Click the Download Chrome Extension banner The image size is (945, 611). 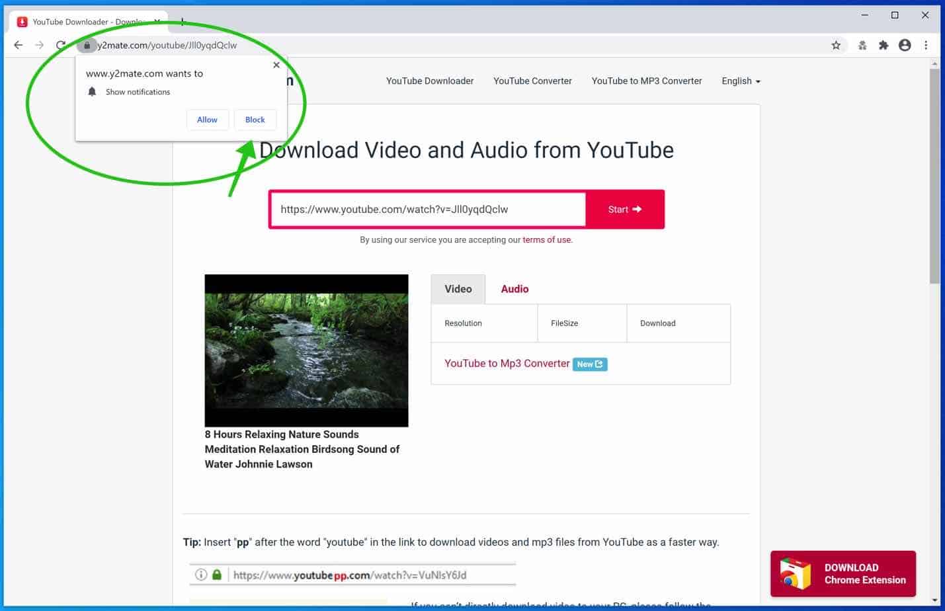(x=843, y=573)
